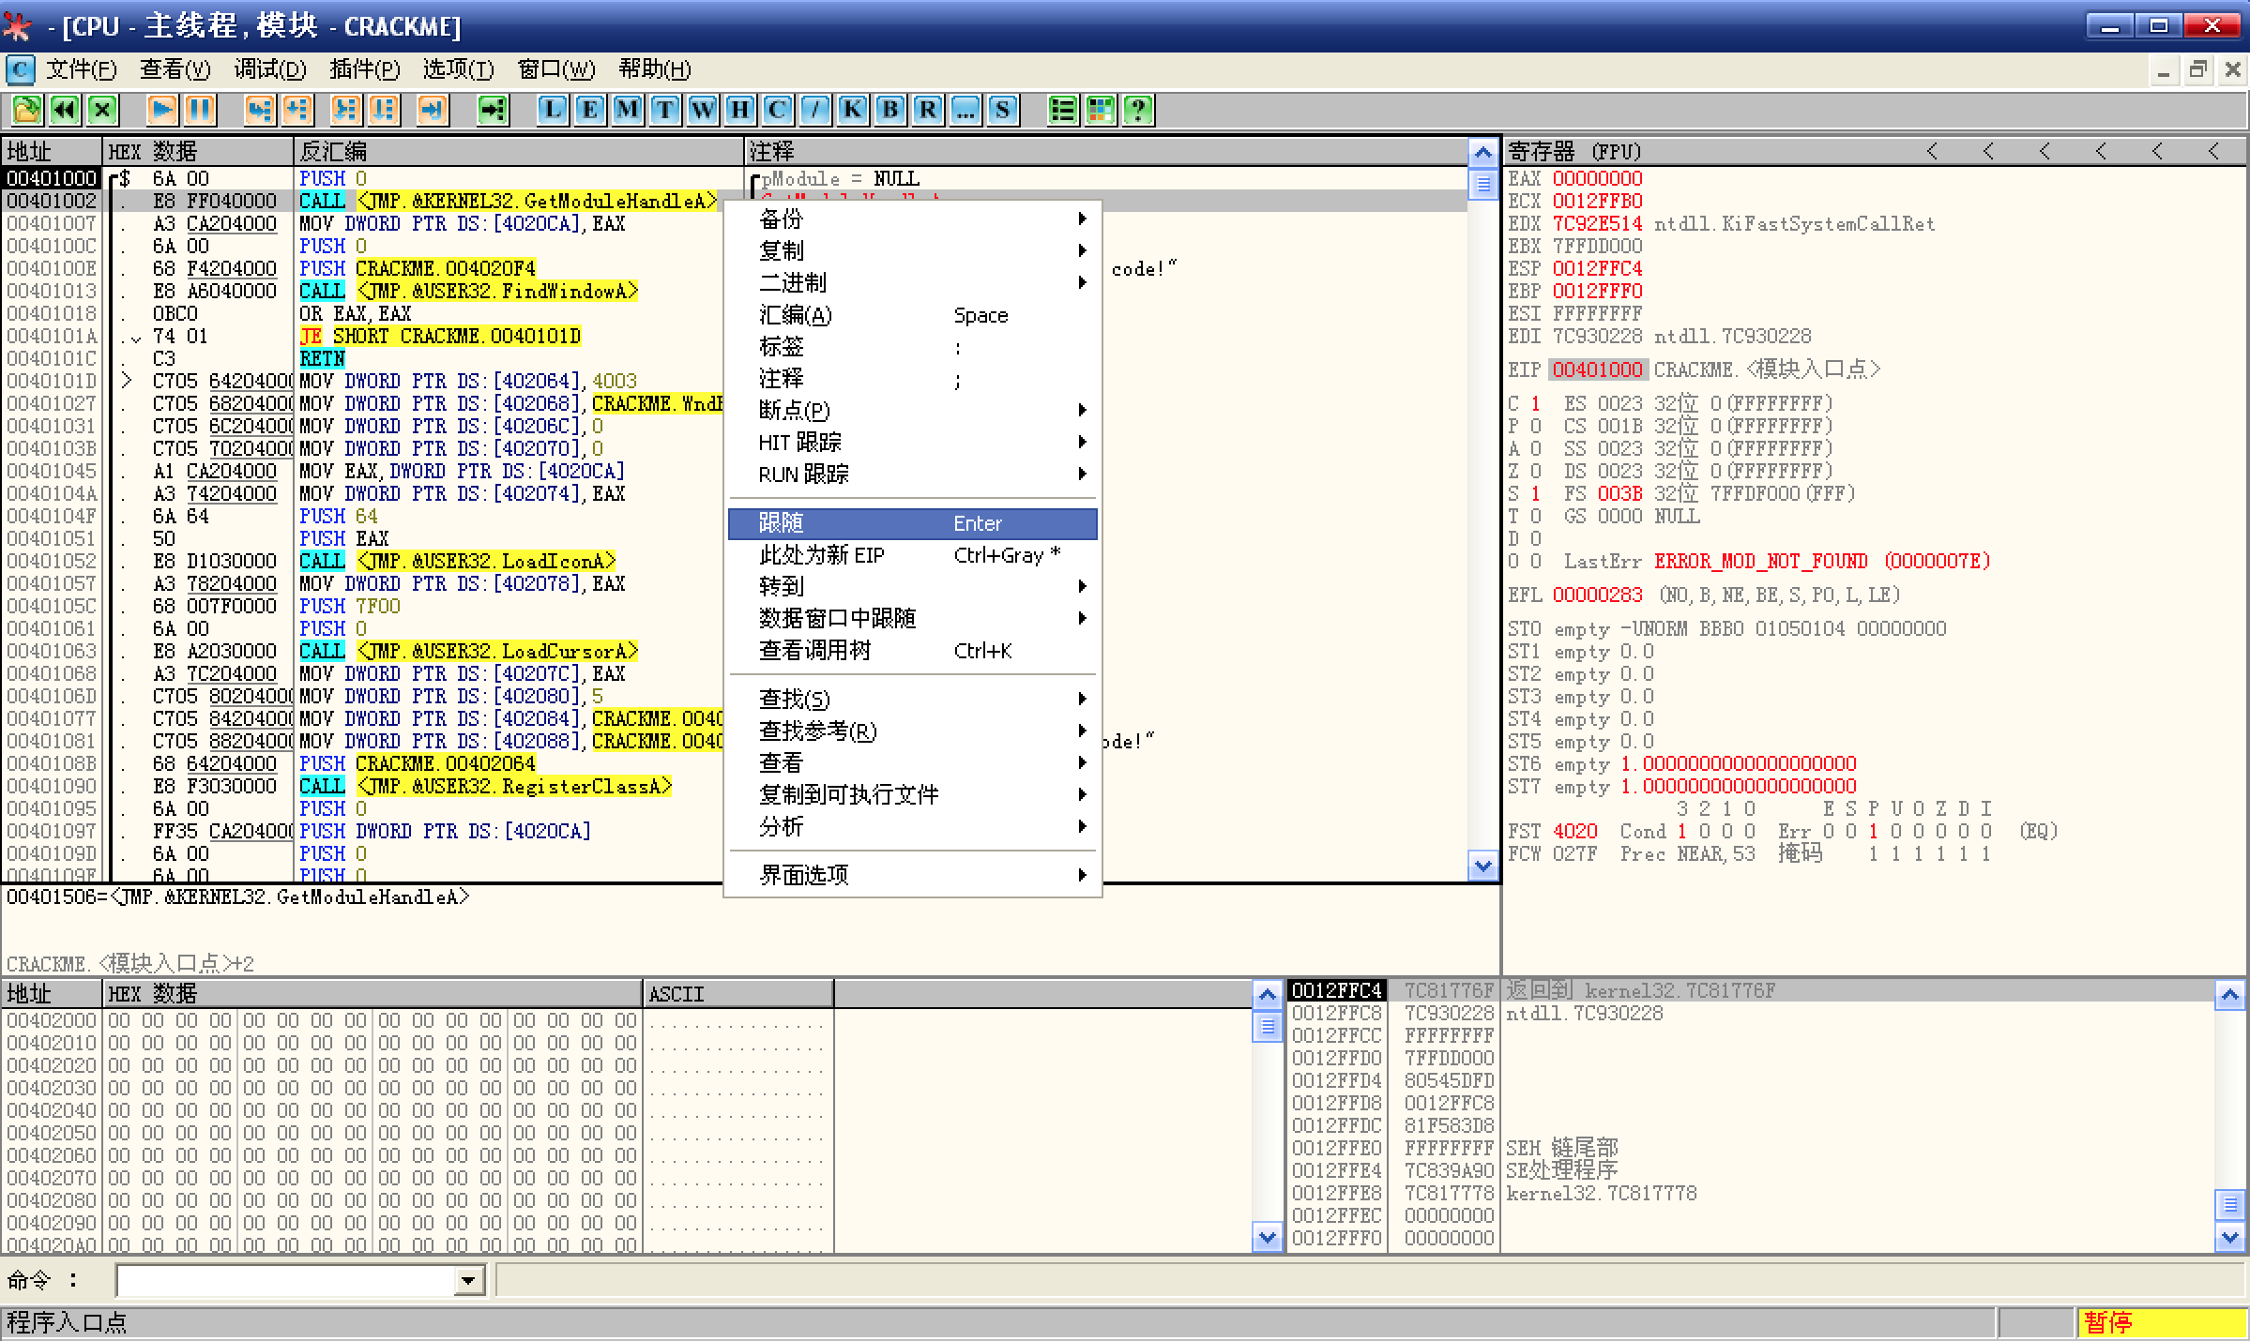Open the Breakpoints window via B icon
2250x1341 pixels.
pyautogui.click(x=890, y=111)
